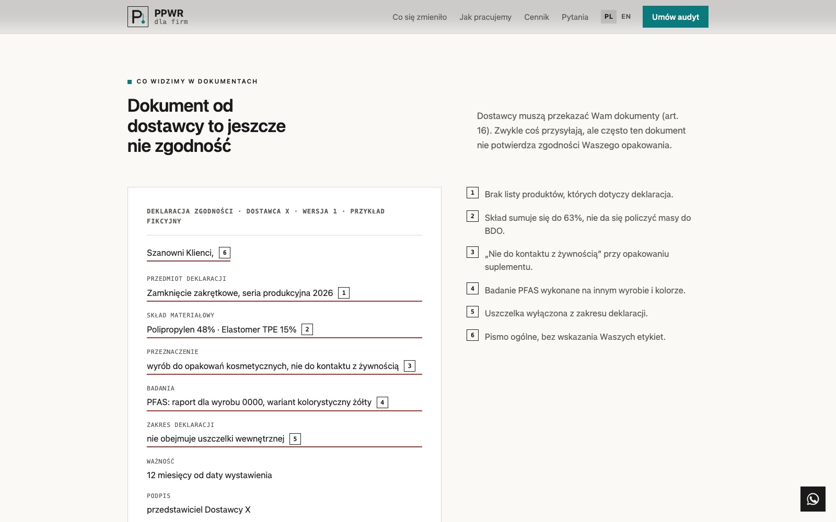Viewport: 836px width, 522px height.
Task: Click przedstawiciel Dostawcy X
Action: [199, 510]
